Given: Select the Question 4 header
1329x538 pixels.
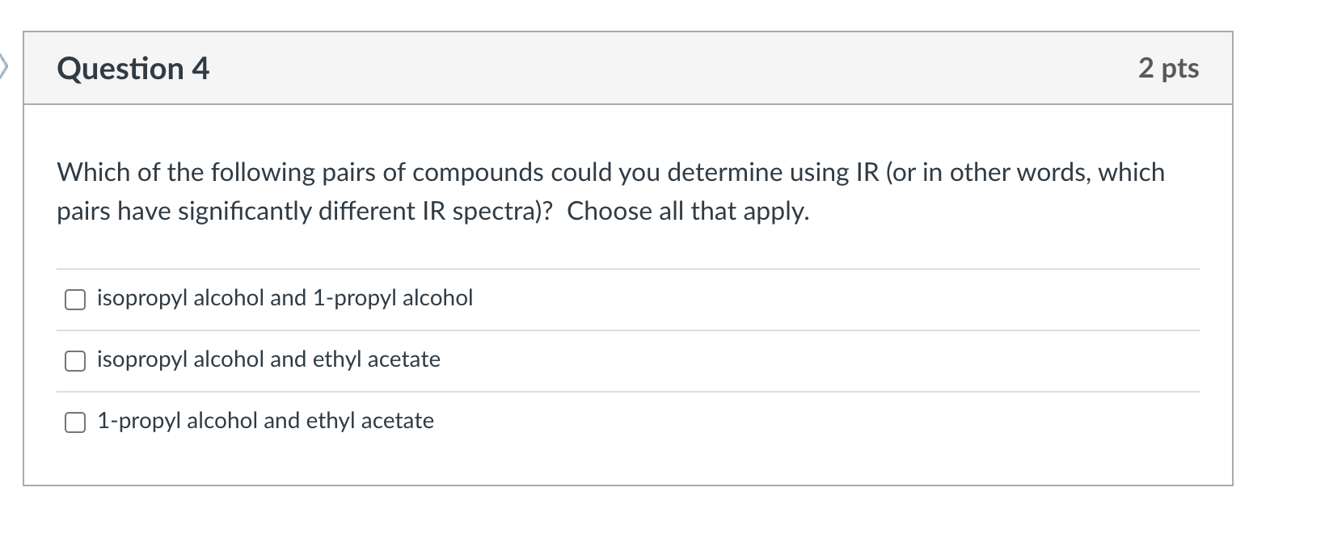Looking at the screenshot, I should [x=133, y=69].
